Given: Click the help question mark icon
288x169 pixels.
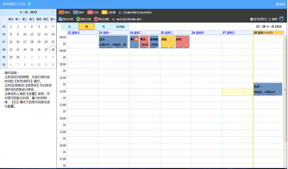Looking at the screenshot, I should (x=29, y=3).
